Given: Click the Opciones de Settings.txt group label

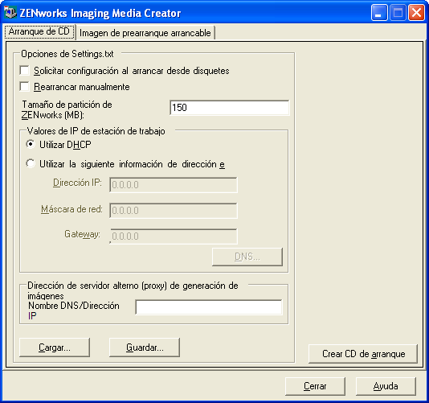Looking at the screenshot, I should (x=67, y=54).
